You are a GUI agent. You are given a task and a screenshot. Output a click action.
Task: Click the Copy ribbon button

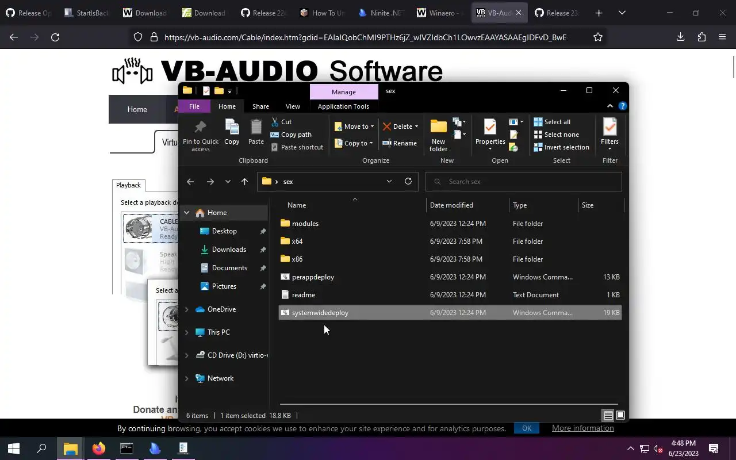[x=232, y=132]
